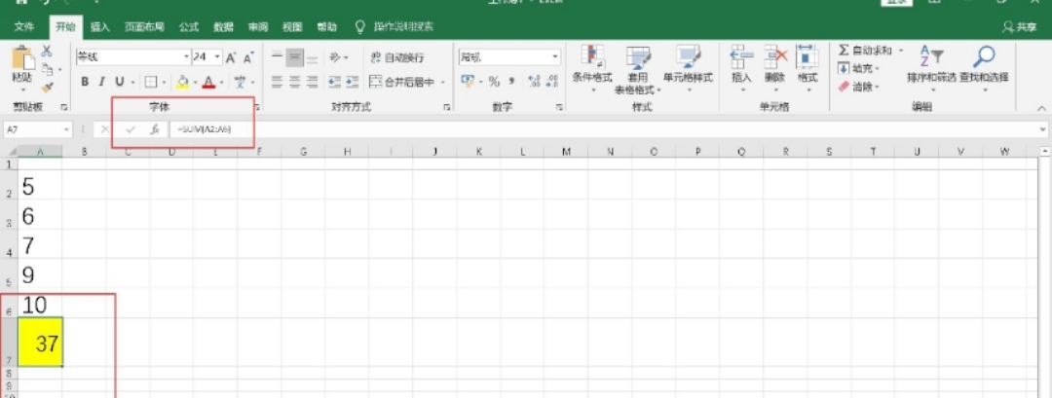Toggle Wrap Text (自动换行)
The height and width of the screenshot is (398, 1052).
click(x=396, y=57)
